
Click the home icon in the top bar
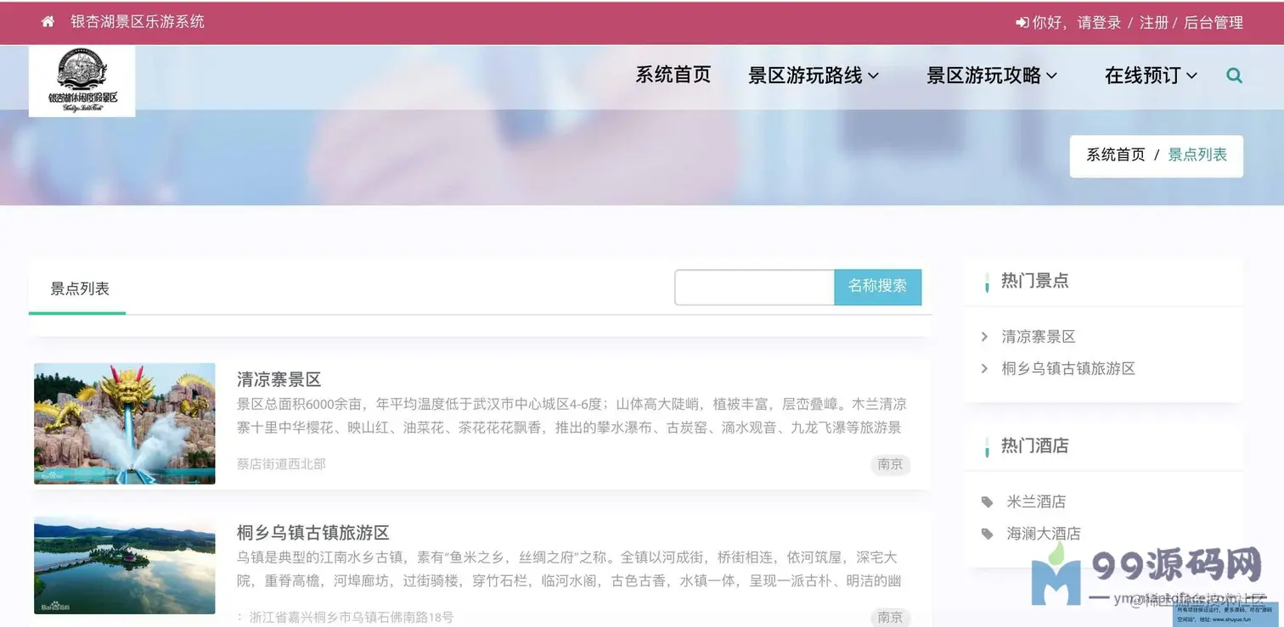tap(48, 22)
